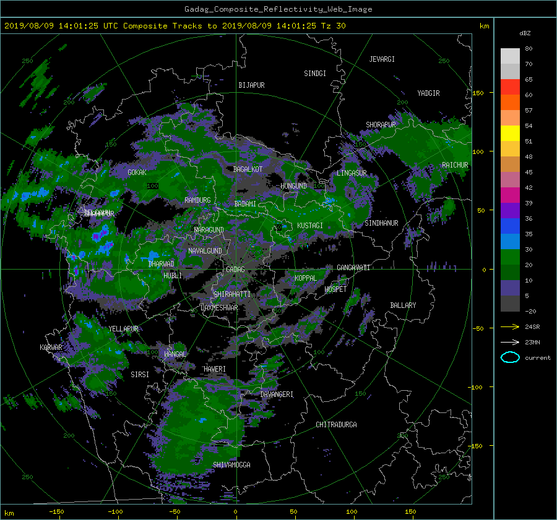
Task: Click the GADAG label at radar center
Action: (x=235, y=270)
